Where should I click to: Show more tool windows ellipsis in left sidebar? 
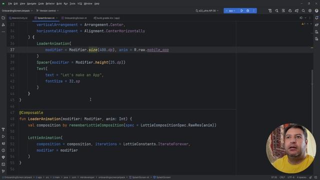(x=3, y=31)
